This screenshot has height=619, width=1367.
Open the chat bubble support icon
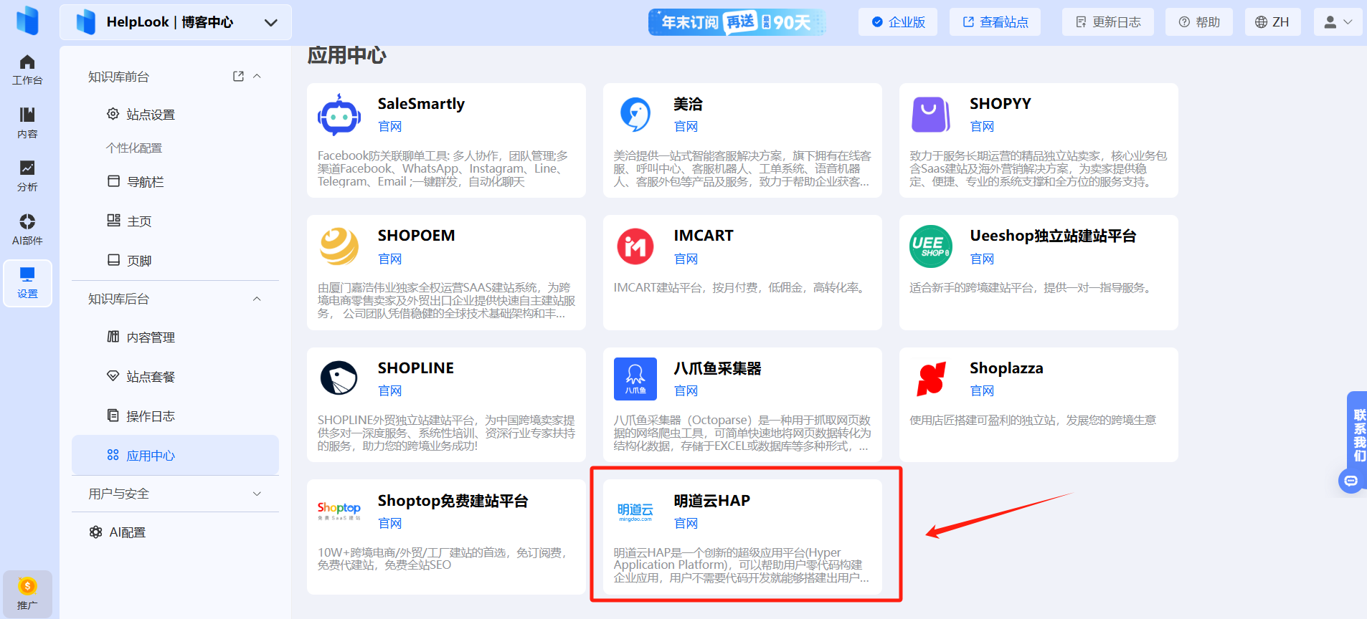point(1351,481)
